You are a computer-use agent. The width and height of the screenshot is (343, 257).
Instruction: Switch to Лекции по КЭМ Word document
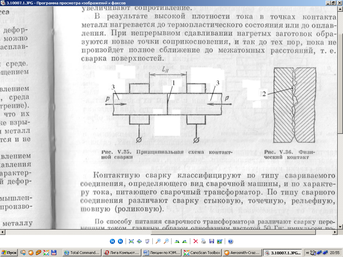pos(162,253)
